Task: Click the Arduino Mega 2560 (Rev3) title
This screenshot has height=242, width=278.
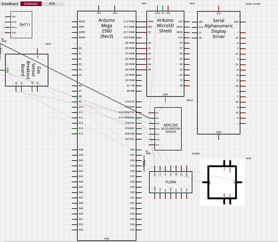Action: click(107, 28)
